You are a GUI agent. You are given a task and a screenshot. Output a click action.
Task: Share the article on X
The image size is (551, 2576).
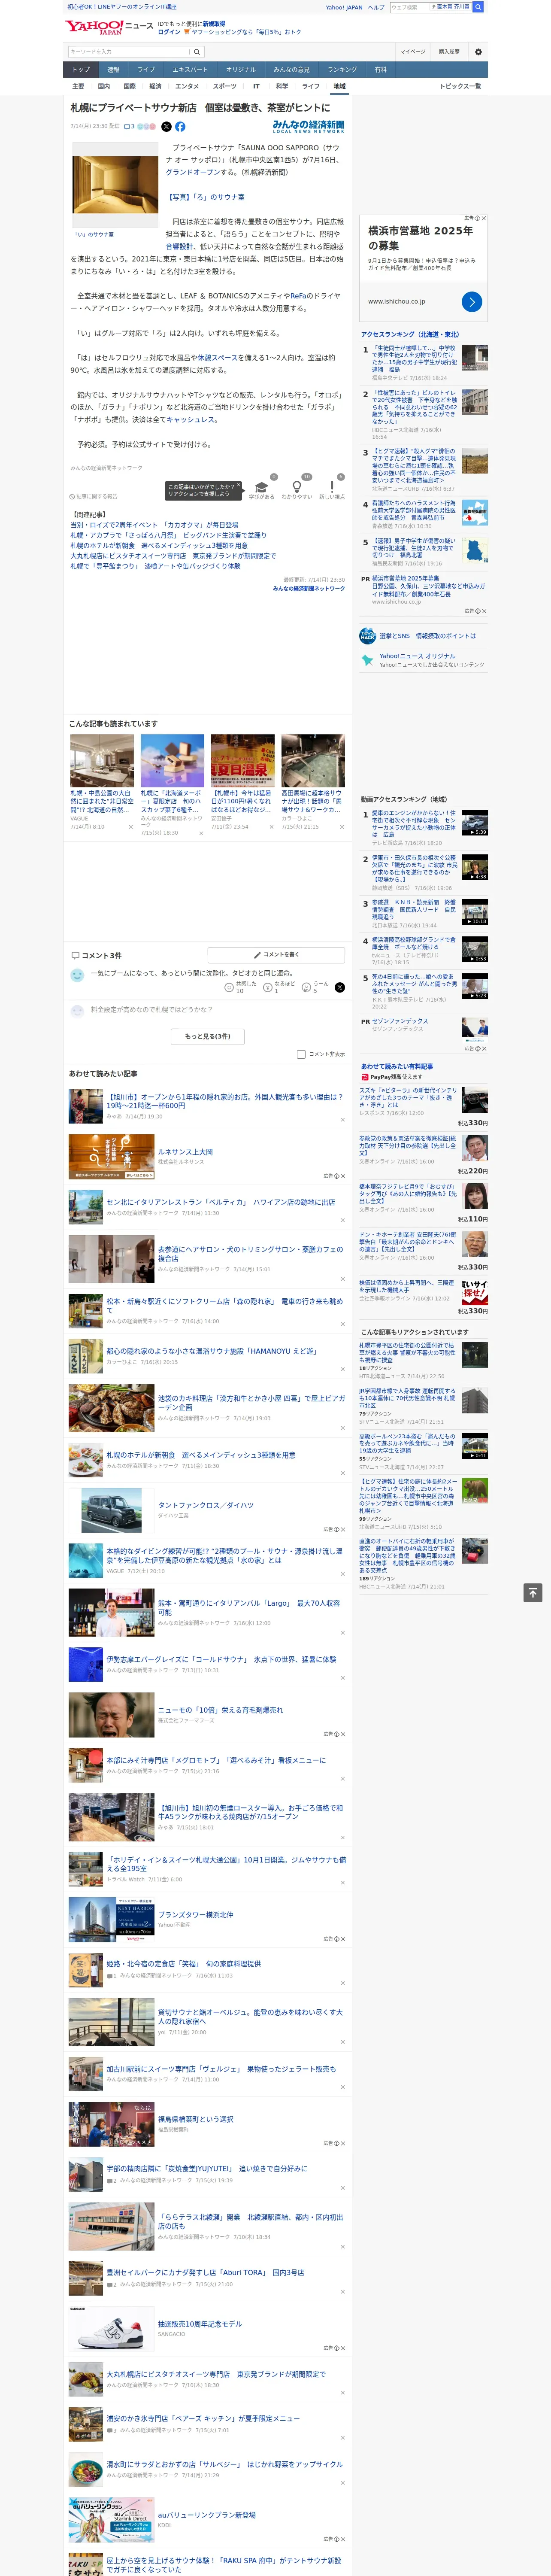pos(166,127)
